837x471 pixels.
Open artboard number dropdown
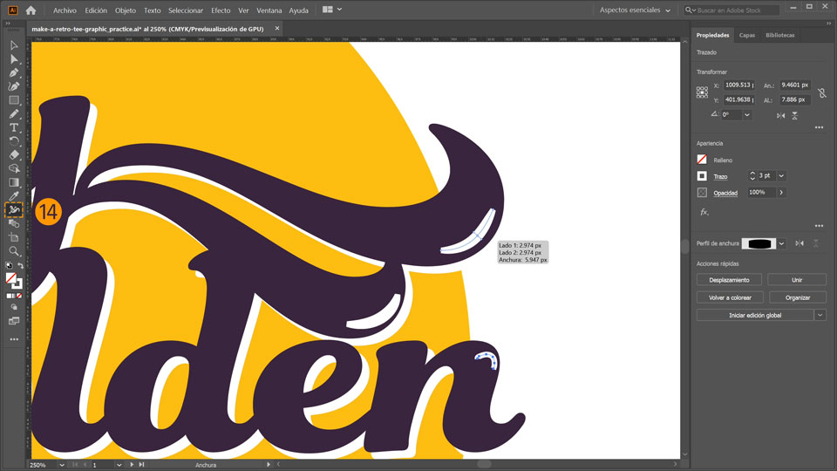[119, 465]
